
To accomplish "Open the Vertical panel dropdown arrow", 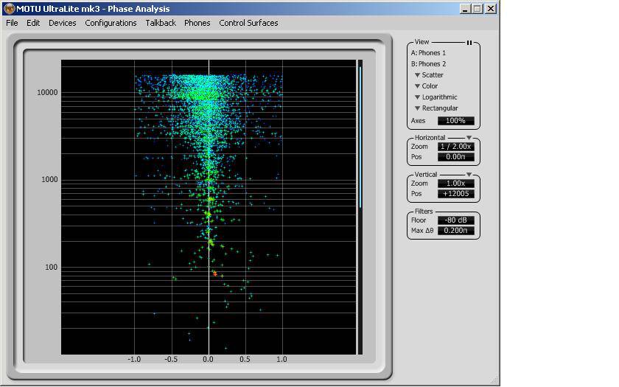I will point(469,175).
